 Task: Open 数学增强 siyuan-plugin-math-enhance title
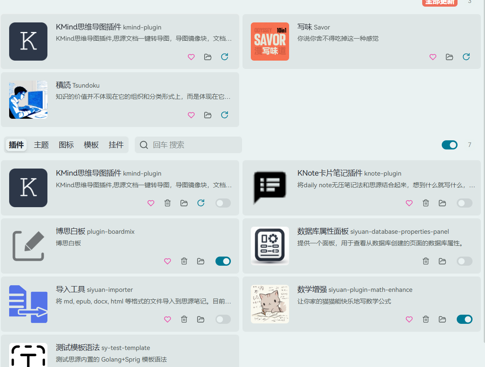pos(355,289)
